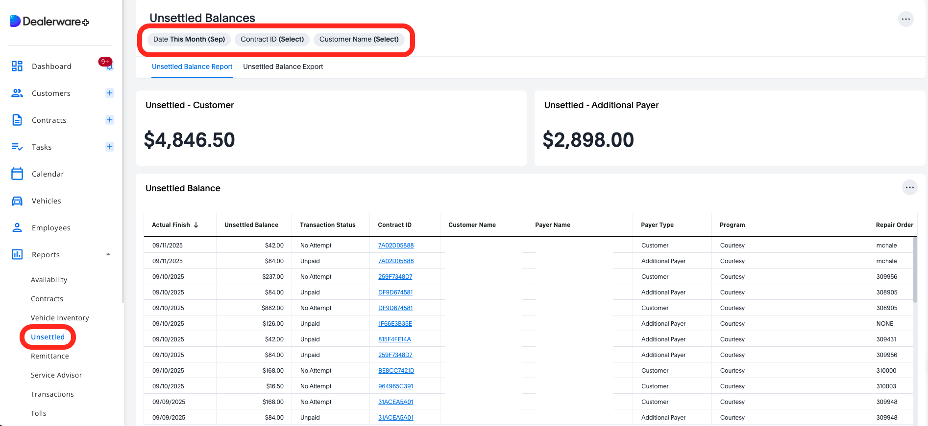
Task: Click the Employees person icon
Action: (x=17, y=227)
